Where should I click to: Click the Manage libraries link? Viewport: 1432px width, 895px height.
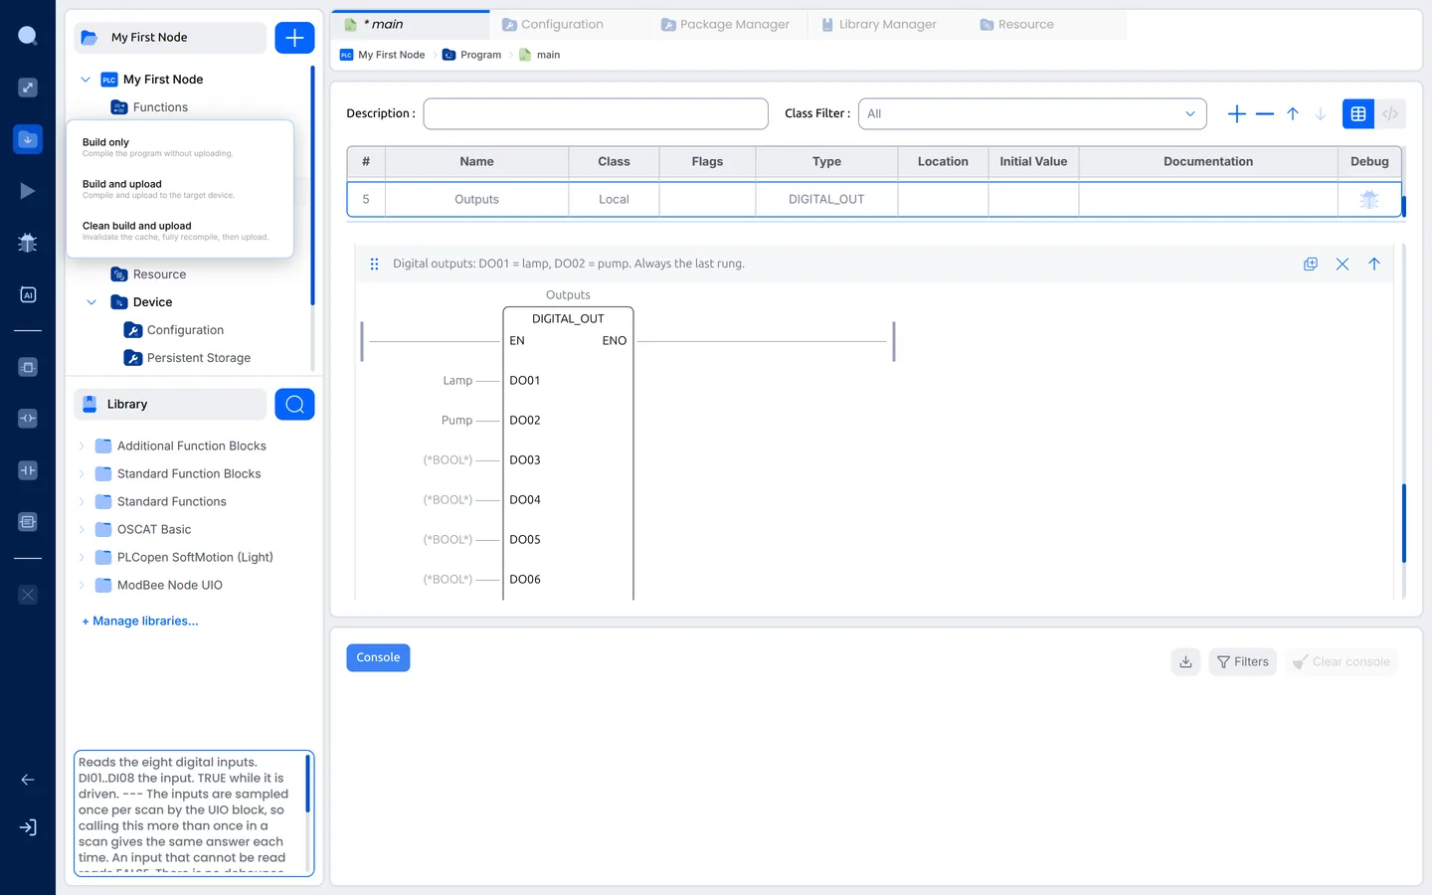click(x=140, y=622)
